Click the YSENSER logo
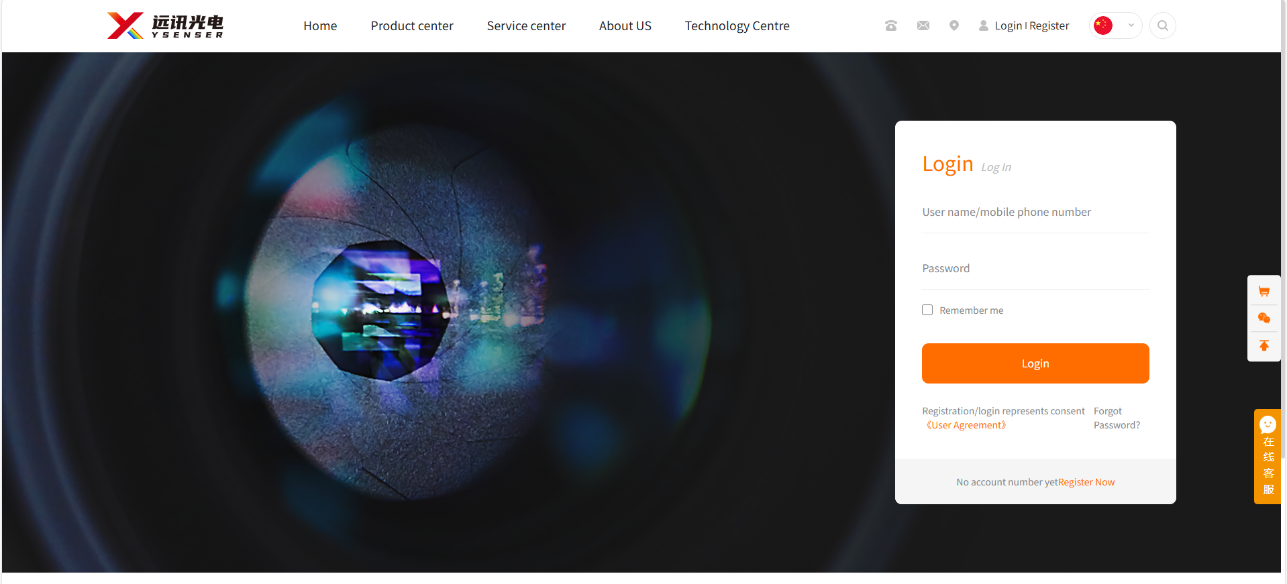Screen dimensions: 1287x584 coord(165,25)
